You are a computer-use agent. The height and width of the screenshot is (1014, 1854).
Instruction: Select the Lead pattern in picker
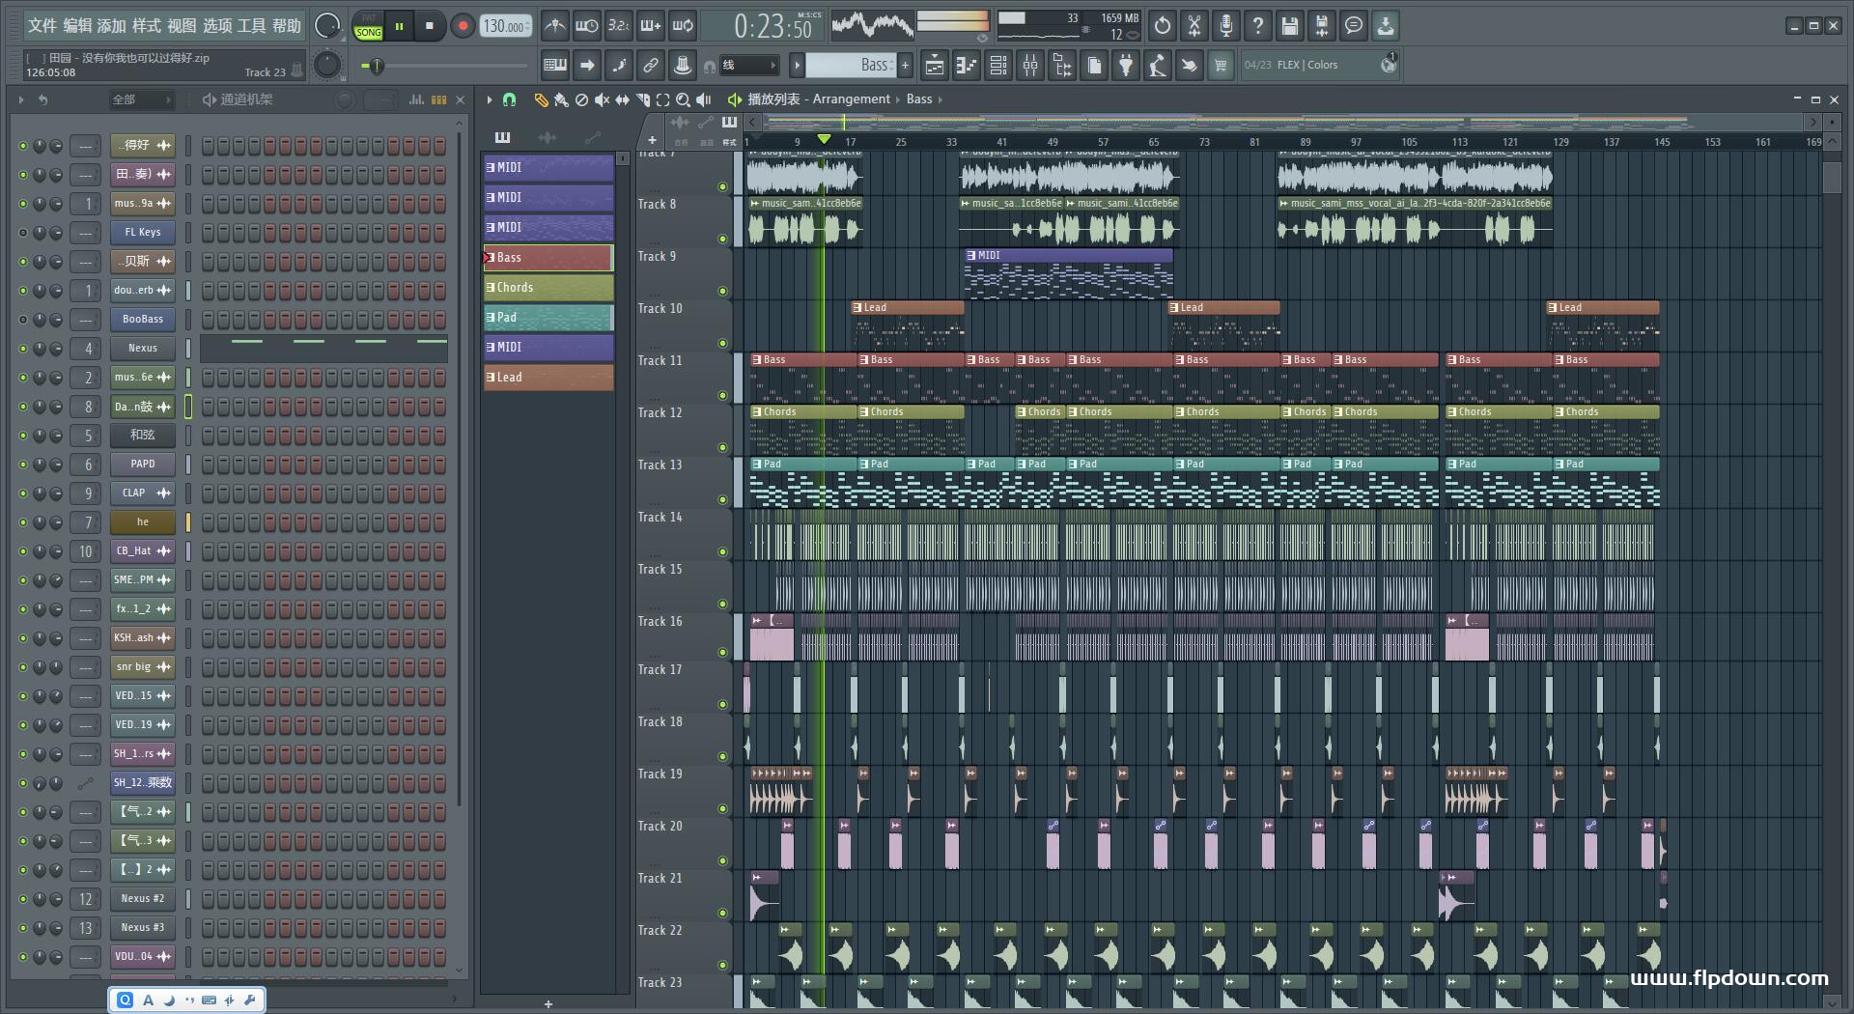tap(548, 378)
